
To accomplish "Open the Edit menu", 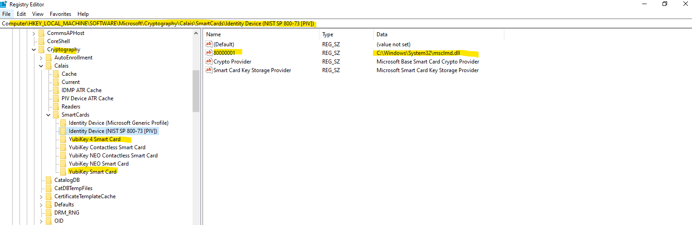I will pos(21,14).
